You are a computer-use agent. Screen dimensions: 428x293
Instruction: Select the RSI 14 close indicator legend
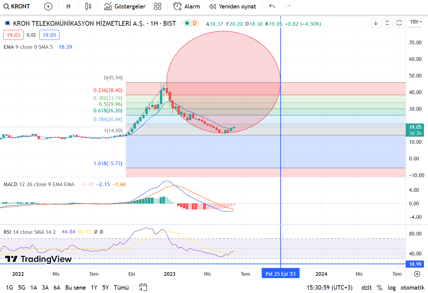pyautogui.click(x=29, y=232)
